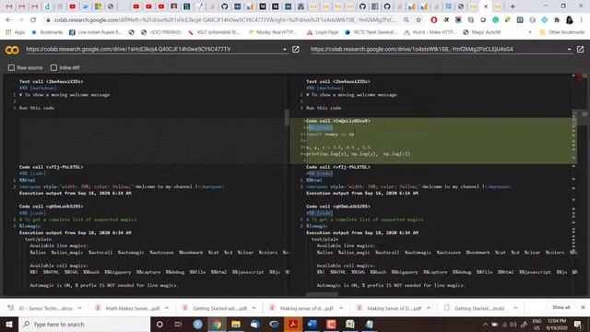
Task: Open the Magic Autofill bookmark
Action: coord(482,32)
